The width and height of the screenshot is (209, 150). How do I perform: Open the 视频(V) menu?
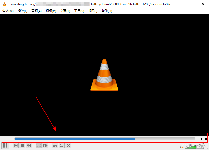tap(51, 11)
